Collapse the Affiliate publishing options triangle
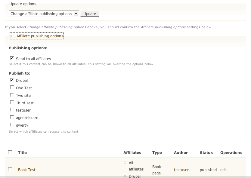 coord(11,36)
